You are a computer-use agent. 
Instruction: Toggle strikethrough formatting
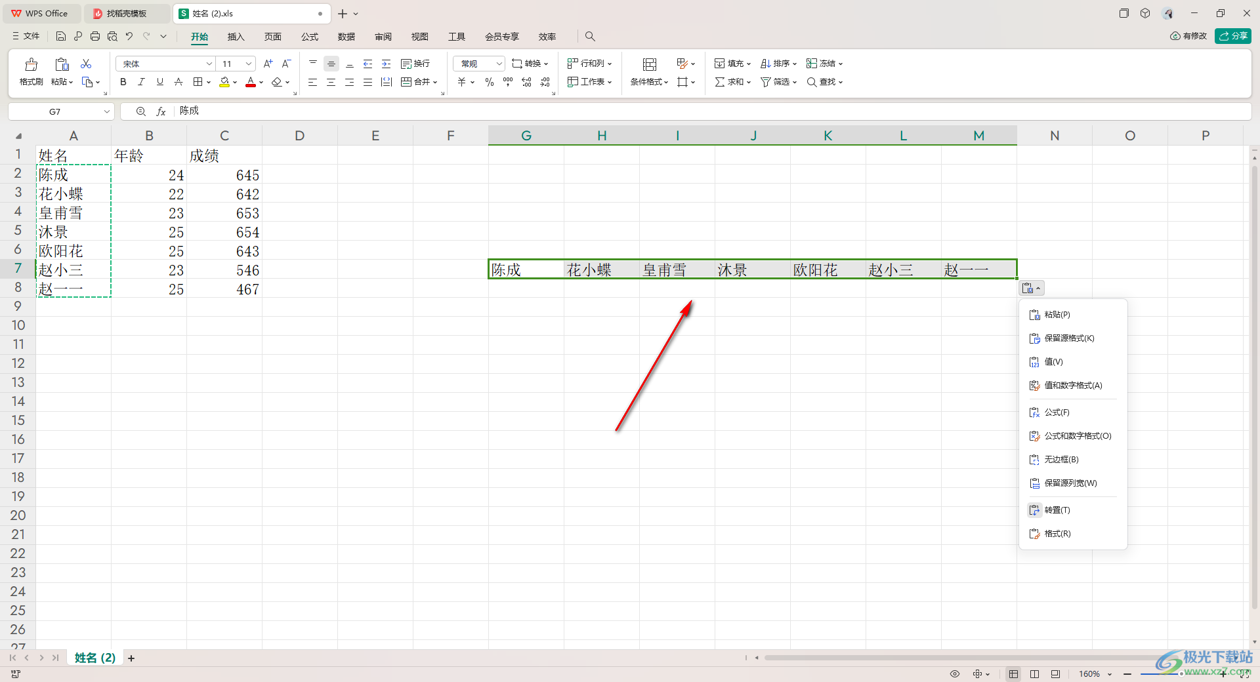pyautogui.click(x=178, y=82)
